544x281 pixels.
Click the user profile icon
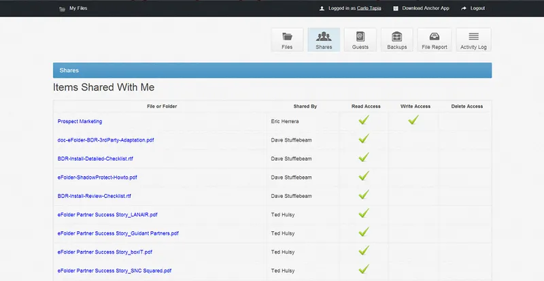point(322,8)
